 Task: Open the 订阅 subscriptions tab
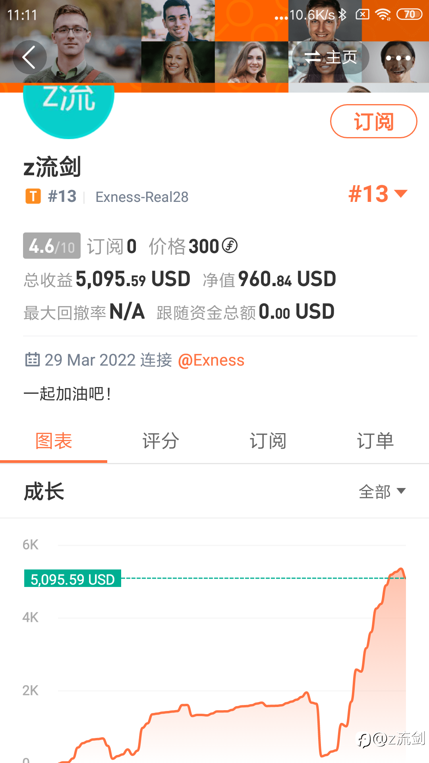(268, 441)
